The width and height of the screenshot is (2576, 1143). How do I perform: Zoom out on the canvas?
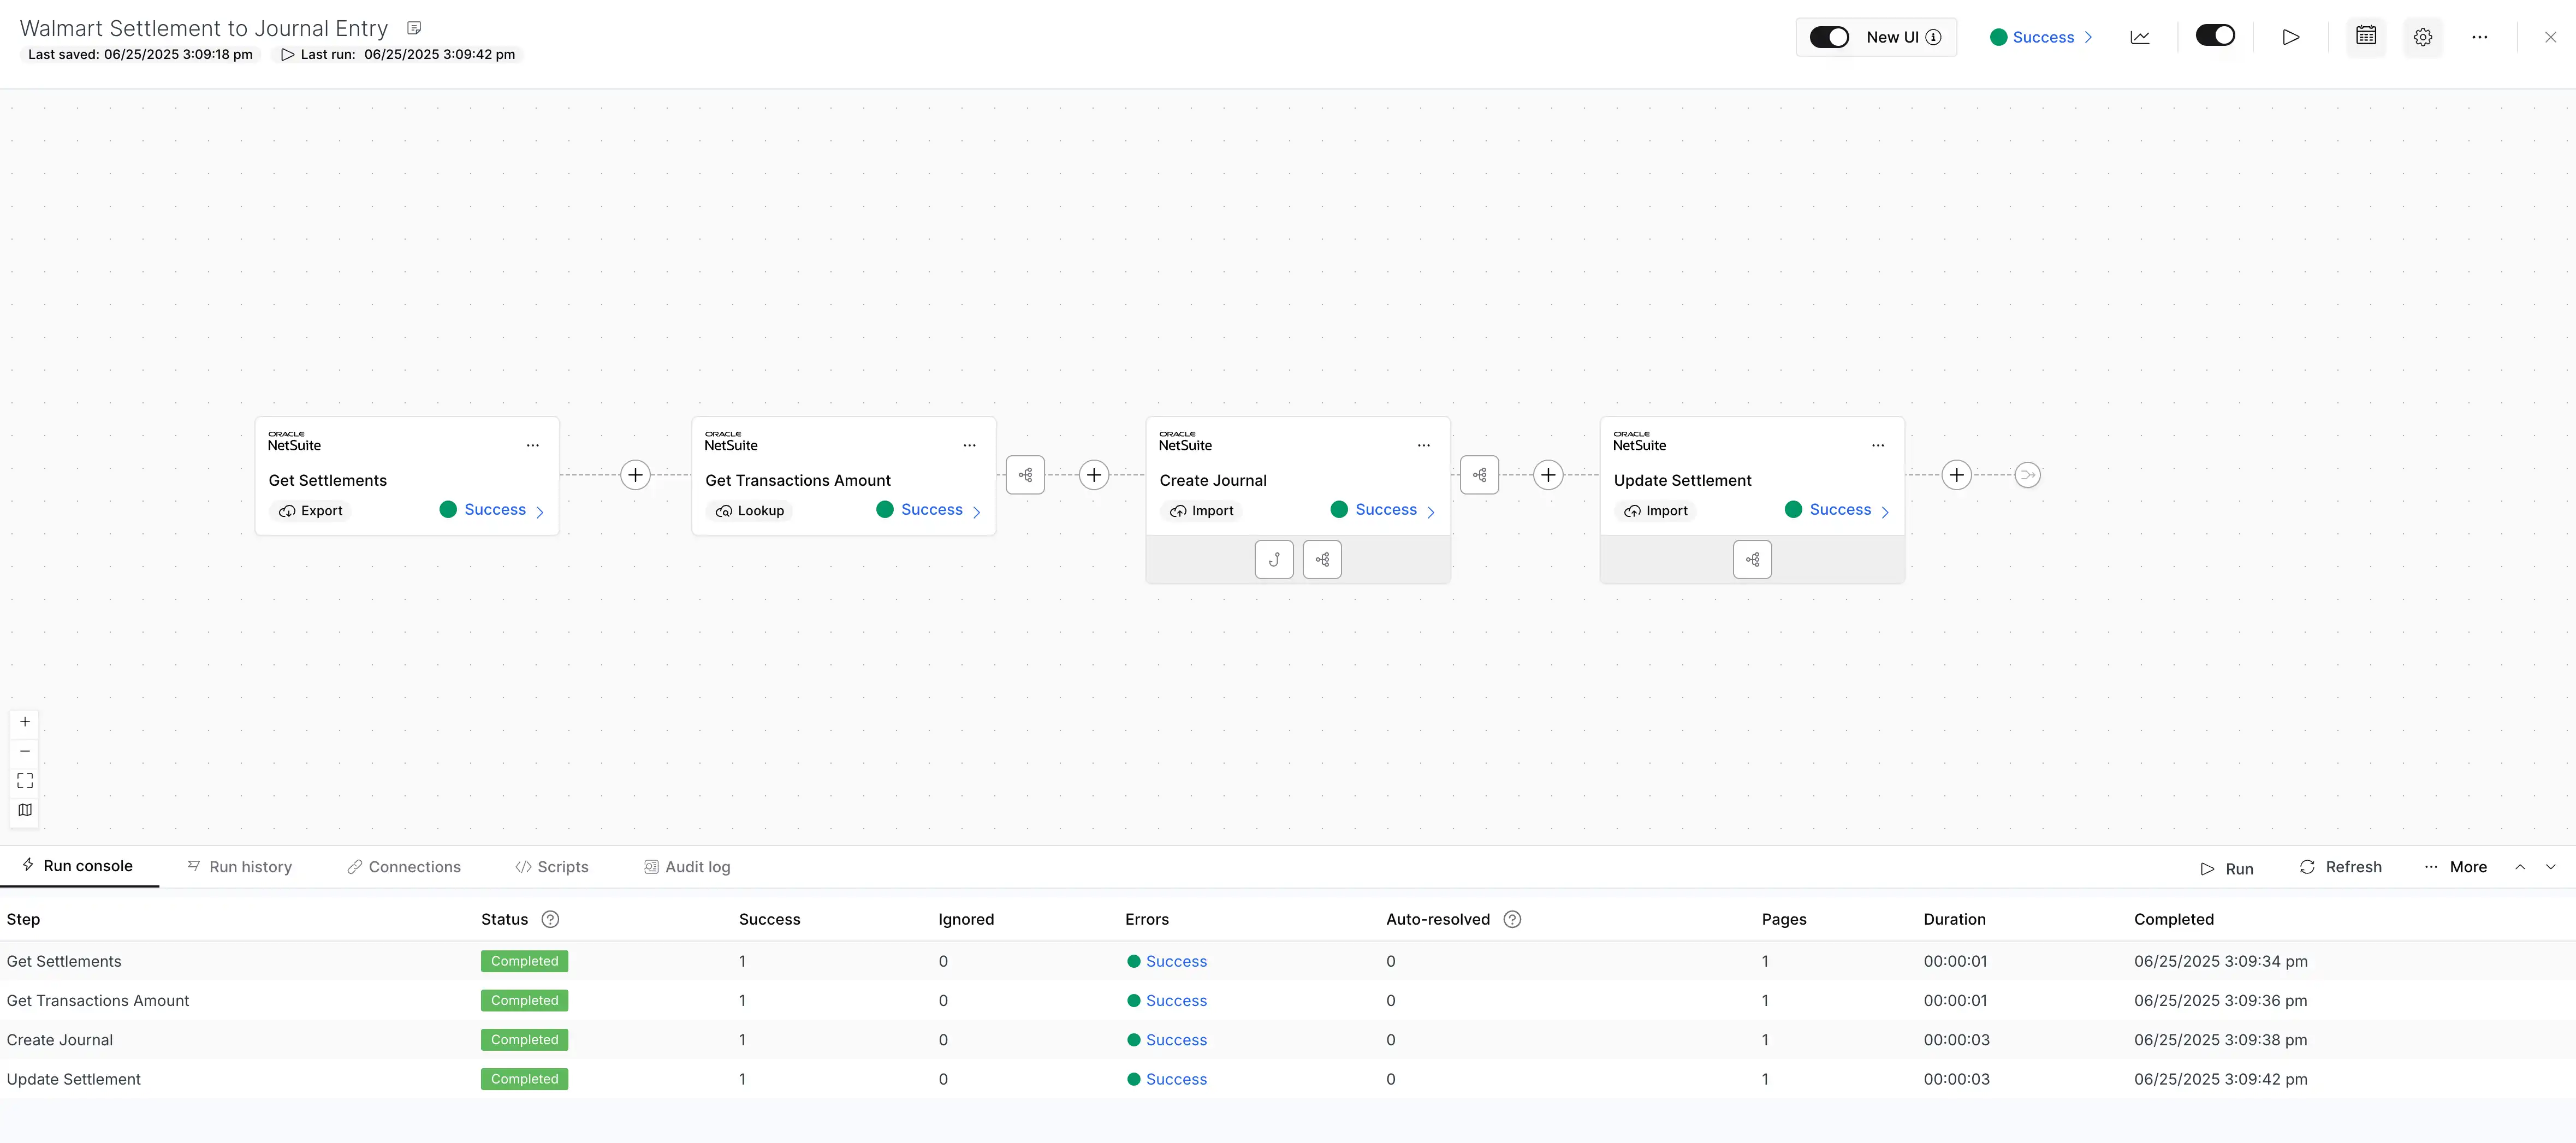click(x=25, y=751)
